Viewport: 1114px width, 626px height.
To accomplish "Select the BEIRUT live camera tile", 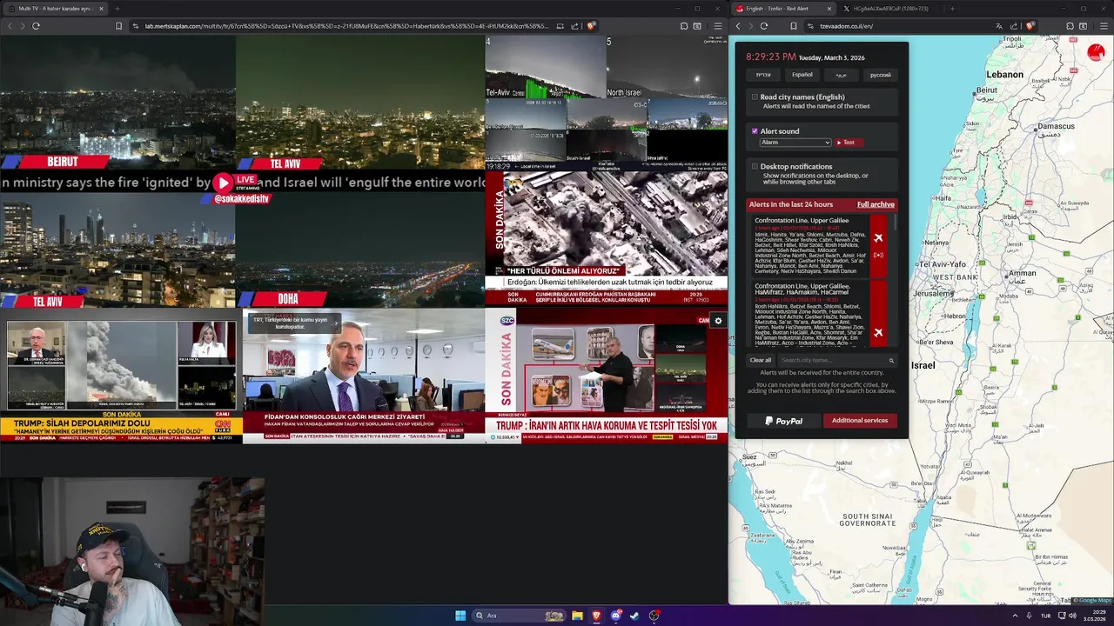I will pyautogui.click(x=117, y=102).
